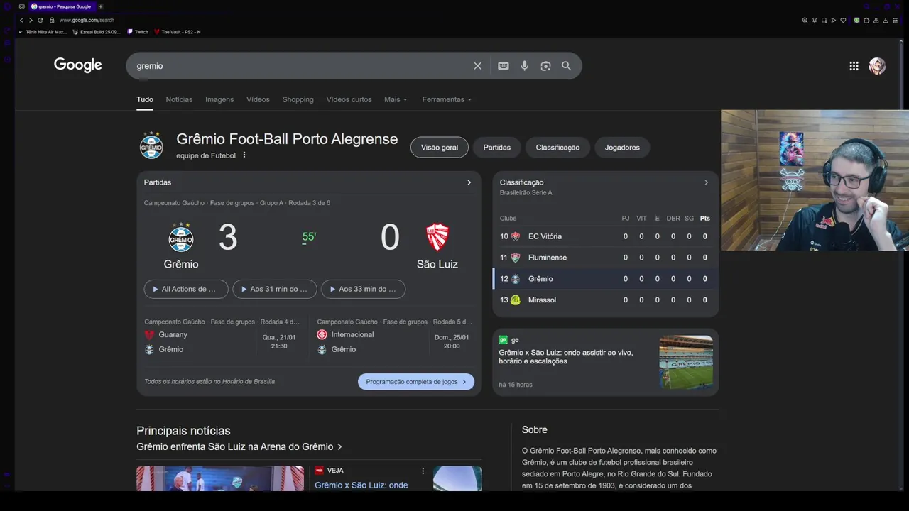Open the Internacional vs Grêmio upcoming match
Image resolution: width=909 pixels, height=511 pixels.
point(395,336)
